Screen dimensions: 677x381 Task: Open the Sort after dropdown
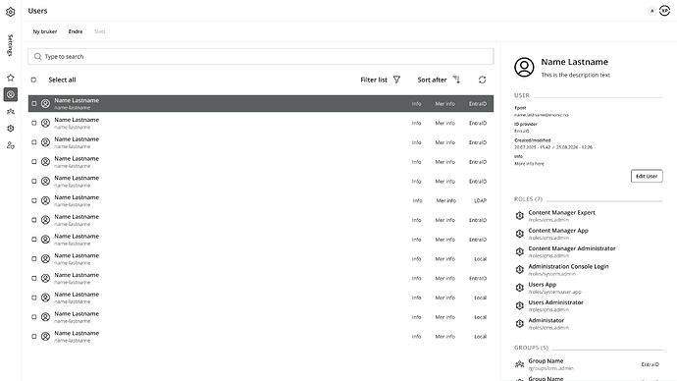pos(439,80)
